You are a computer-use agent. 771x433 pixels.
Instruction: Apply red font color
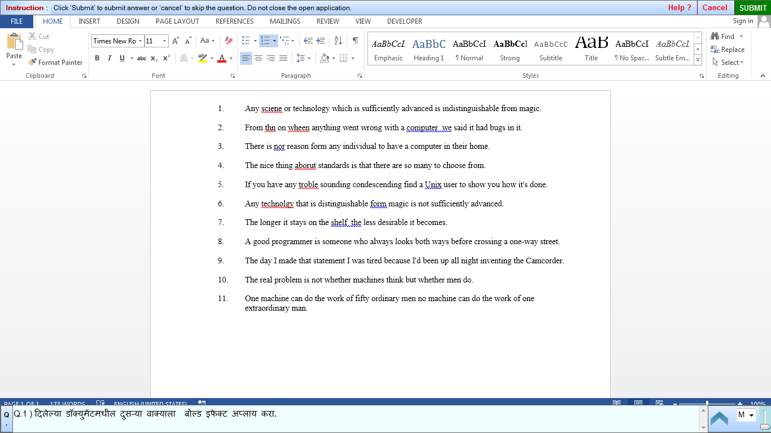(222, 58)
